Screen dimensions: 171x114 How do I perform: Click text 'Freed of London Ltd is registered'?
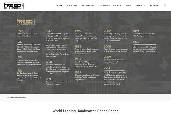58,34
